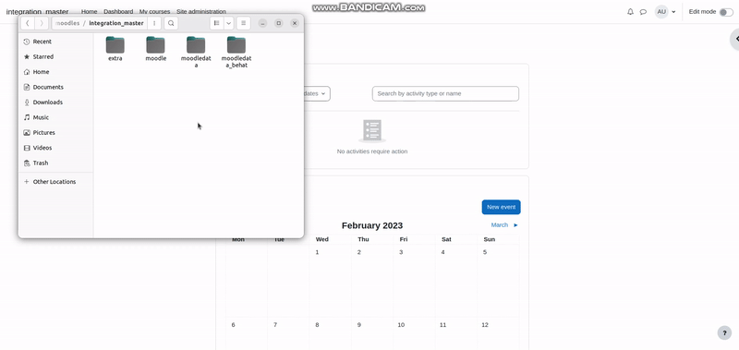Search files in file manager

pyautogui.click(x=171, y=23)
